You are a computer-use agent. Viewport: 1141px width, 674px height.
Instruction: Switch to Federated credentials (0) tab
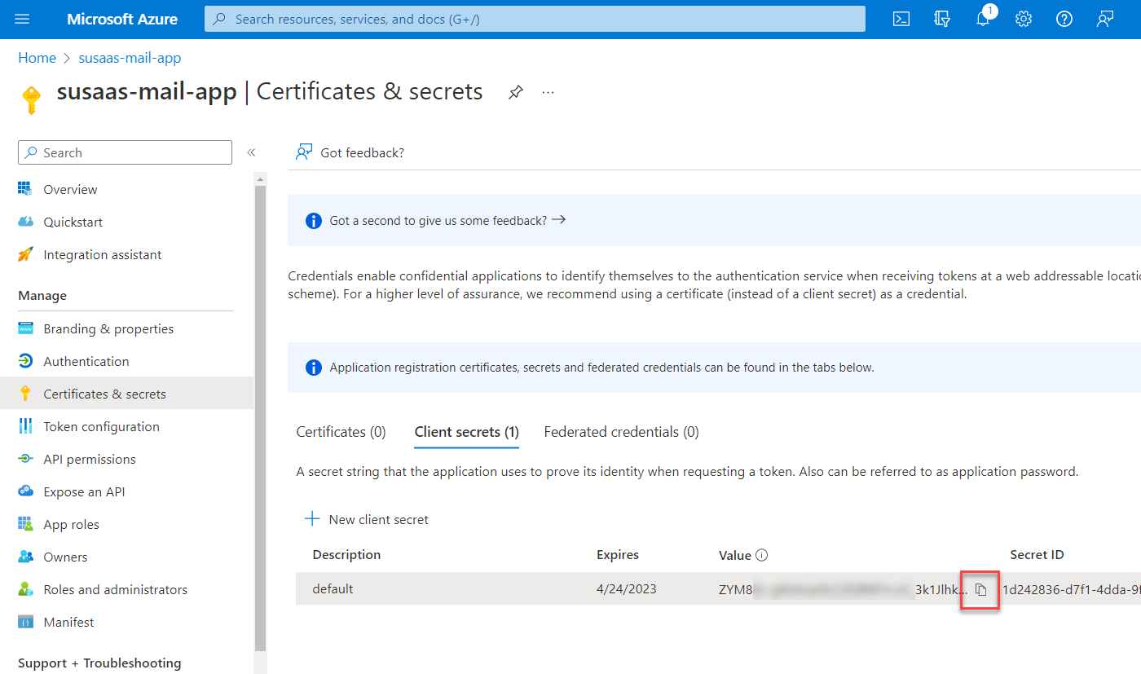tap(621, 432)
